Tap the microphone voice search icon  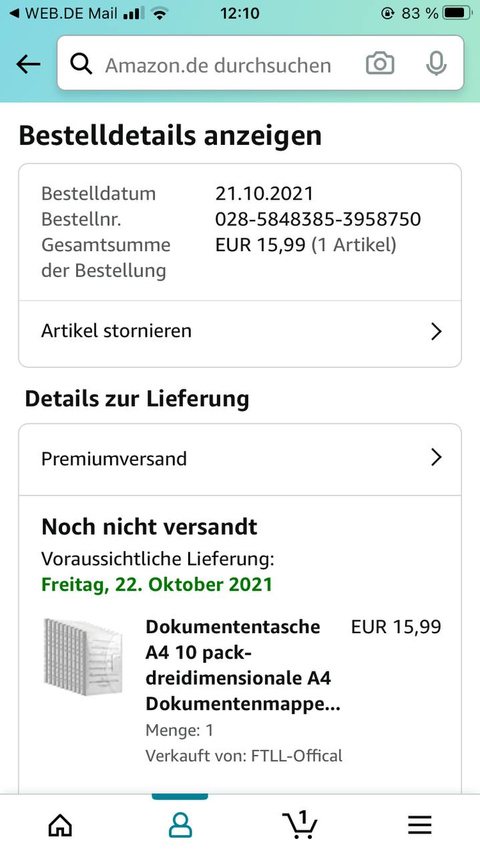[x=436, y=64]
